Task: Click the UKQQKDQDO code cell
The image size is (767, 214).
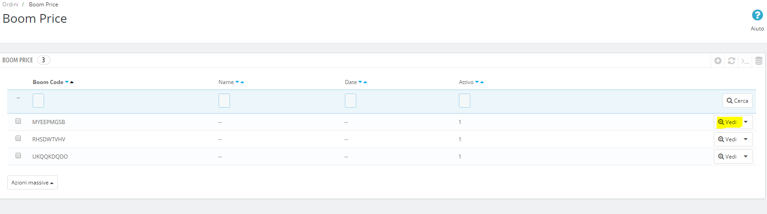Action: (50, 157)
